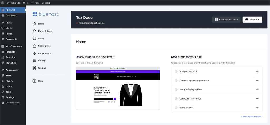Click the Performance lightning bolt icon

pyautogui.click(x=35, y=53)
